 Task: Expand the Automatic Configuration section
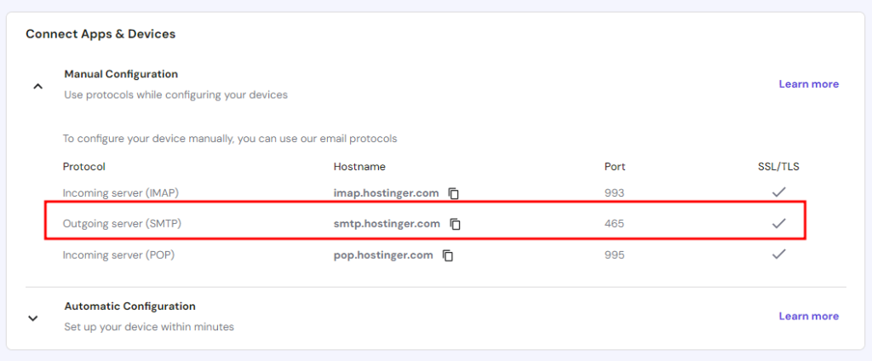click(x=33, y=318)
